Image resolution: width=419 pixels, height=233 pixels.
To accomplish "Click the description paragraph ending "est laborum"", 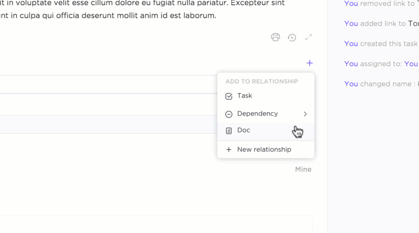I will tap(109, 16).
